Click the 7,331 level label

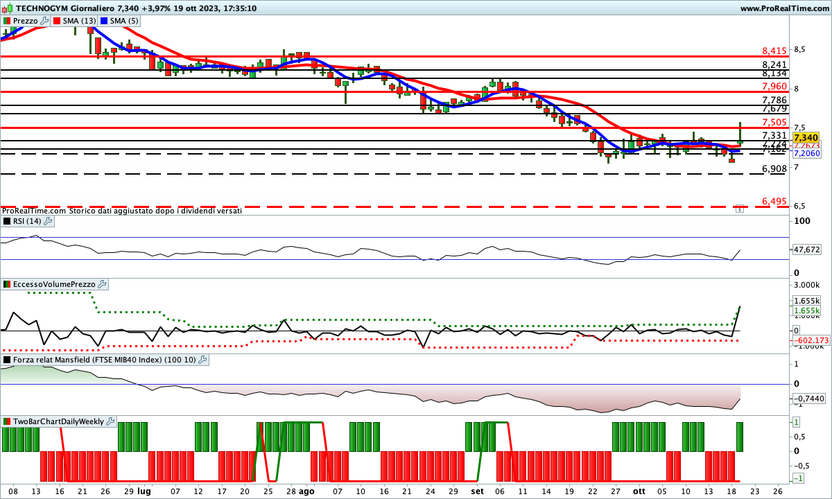(774, 136)
